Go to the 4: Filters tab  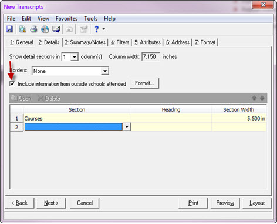[120, 42]
